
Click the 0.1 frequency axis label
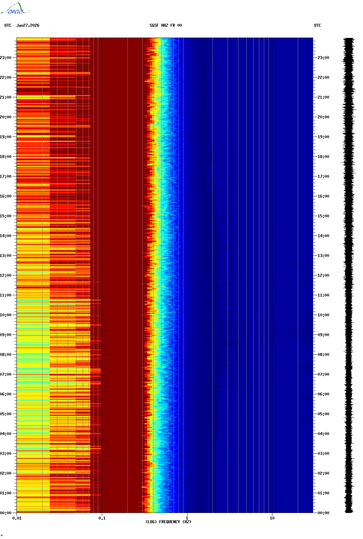(102, 518)
